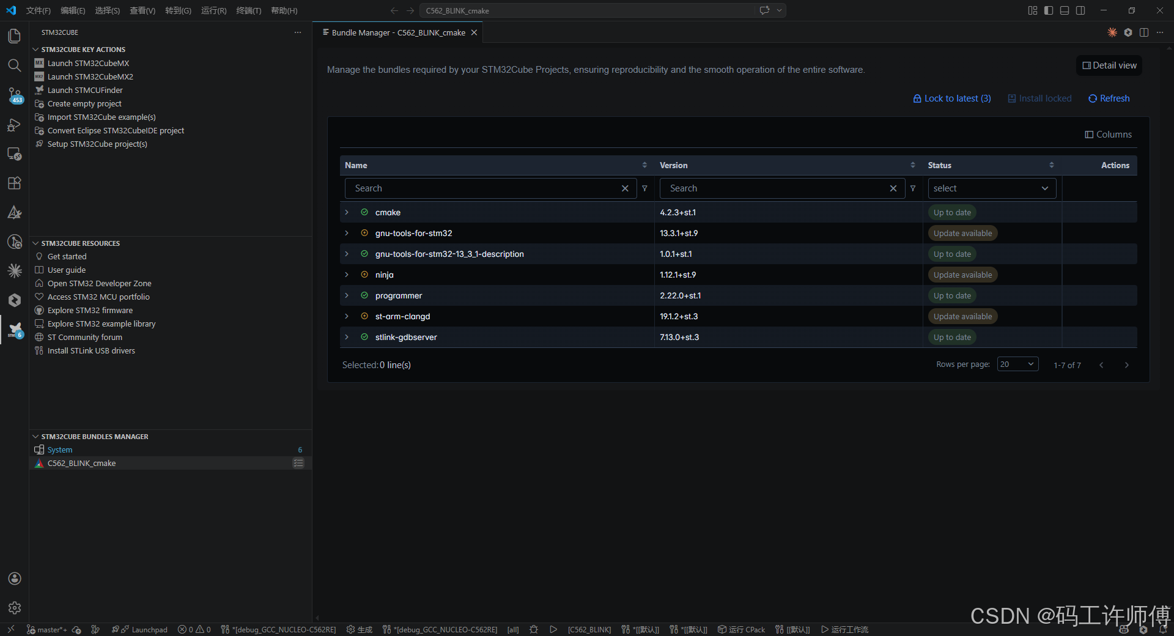
Task: Click the Refresh button
Action: click(1109, 98)
